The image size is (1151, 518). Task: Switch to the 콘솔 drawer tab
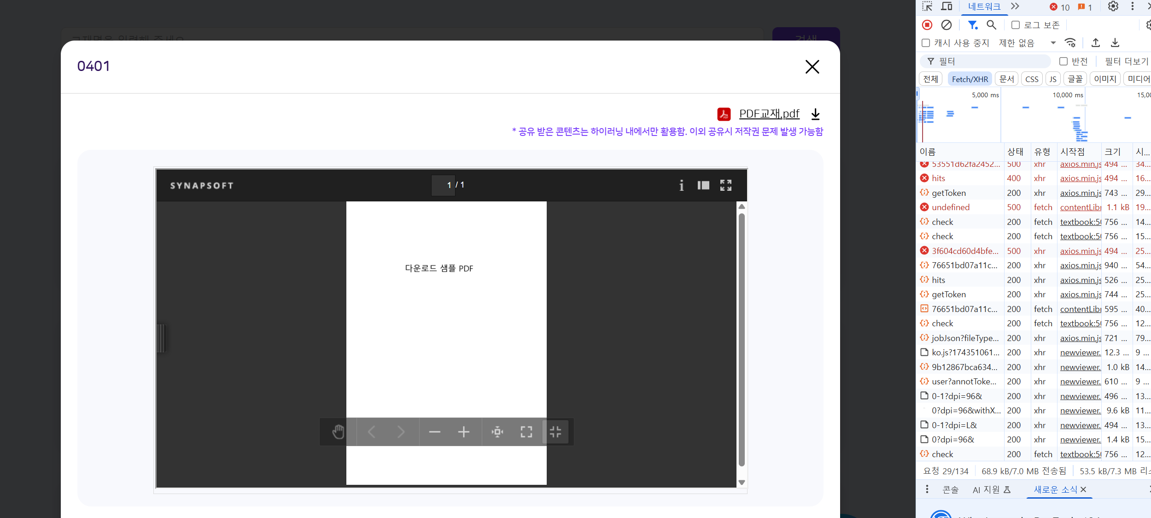(x=950, y=489)
